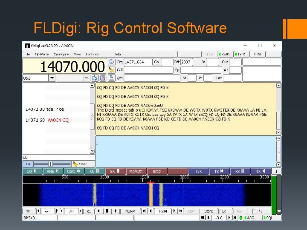Click in the Call input field
The height and width of the screenshot is (230, 307).
(148, 70)
